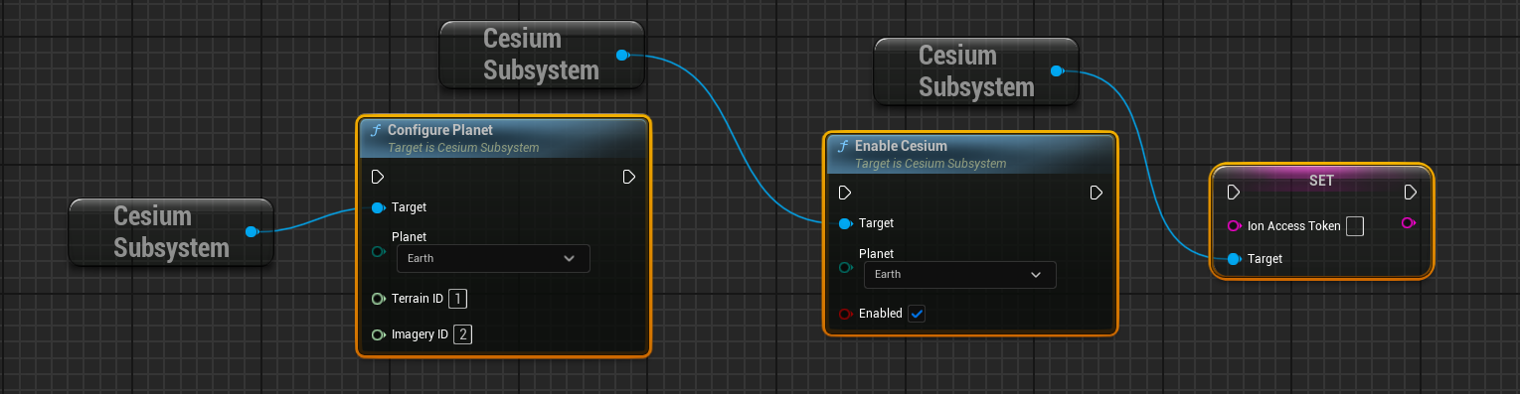Screen dimensions: 1520x394
Task: Click the Configure Planet input execution pin
Action: [x=378, y=177]
